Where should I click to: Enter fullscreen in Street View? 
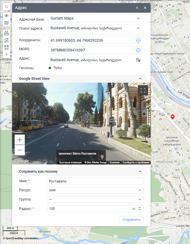[143, 90]
